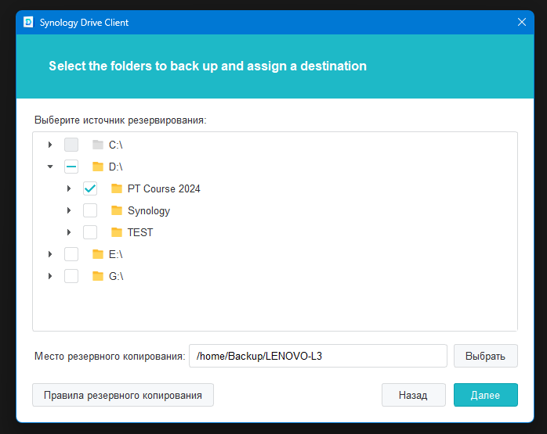Screen dimensions: 547x434
Task: Select the C:\ drive label
Action: pyautogui.click(x=116, y=145)
